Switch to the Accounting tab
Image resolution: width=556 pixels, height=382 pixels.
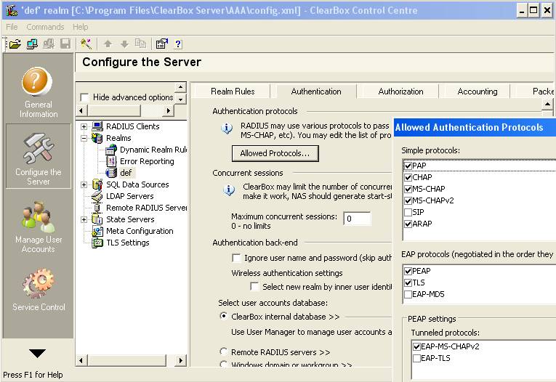pos(478,92)
